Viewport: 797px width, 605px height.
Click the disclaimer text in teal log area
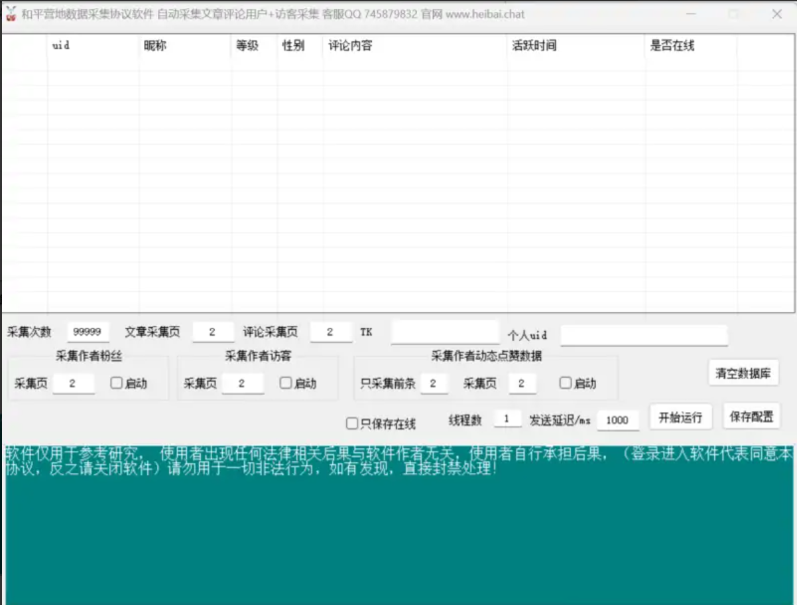click(398, 461)
